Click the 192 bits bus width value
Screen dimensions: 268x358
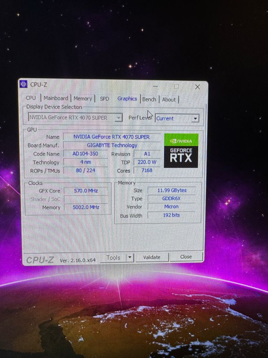[x=171, y=215]
